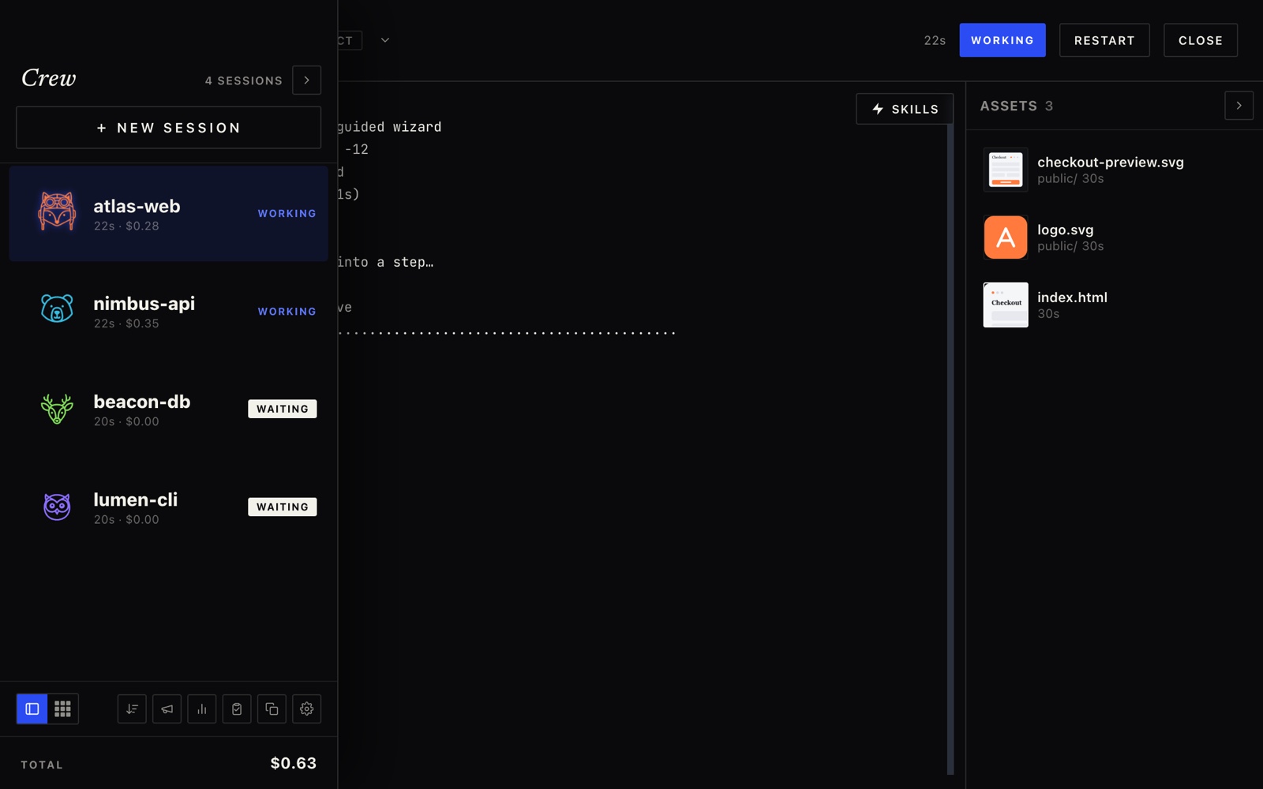Screen dimensions: 1263x789
Task: Open settings via the gear icon
Action: coord(307,709)
